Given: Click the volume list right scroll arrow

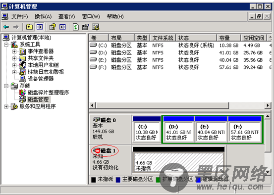Looking at the screenshot, I should [268, 105].
